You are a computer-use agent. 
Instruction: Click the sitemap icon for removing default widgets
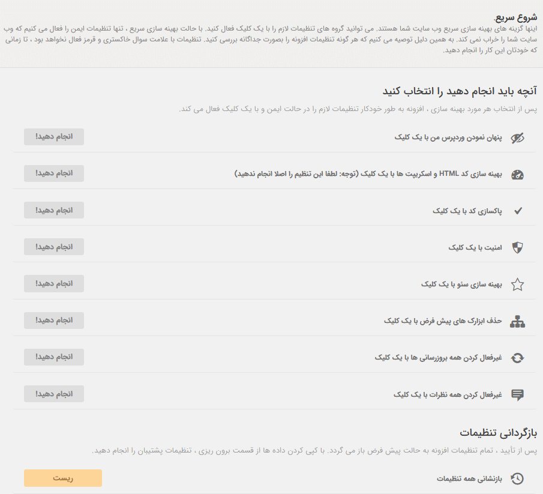click(x=517, y=322)
